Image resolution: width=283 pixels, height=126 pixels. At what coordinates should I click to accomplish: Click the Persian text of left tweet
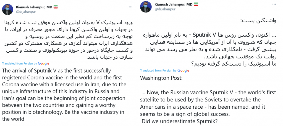point(71,40)
